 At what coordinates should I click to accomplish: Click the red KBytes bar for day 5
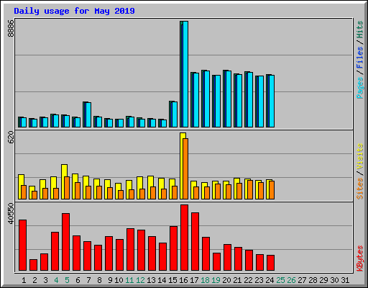[65, 242]
